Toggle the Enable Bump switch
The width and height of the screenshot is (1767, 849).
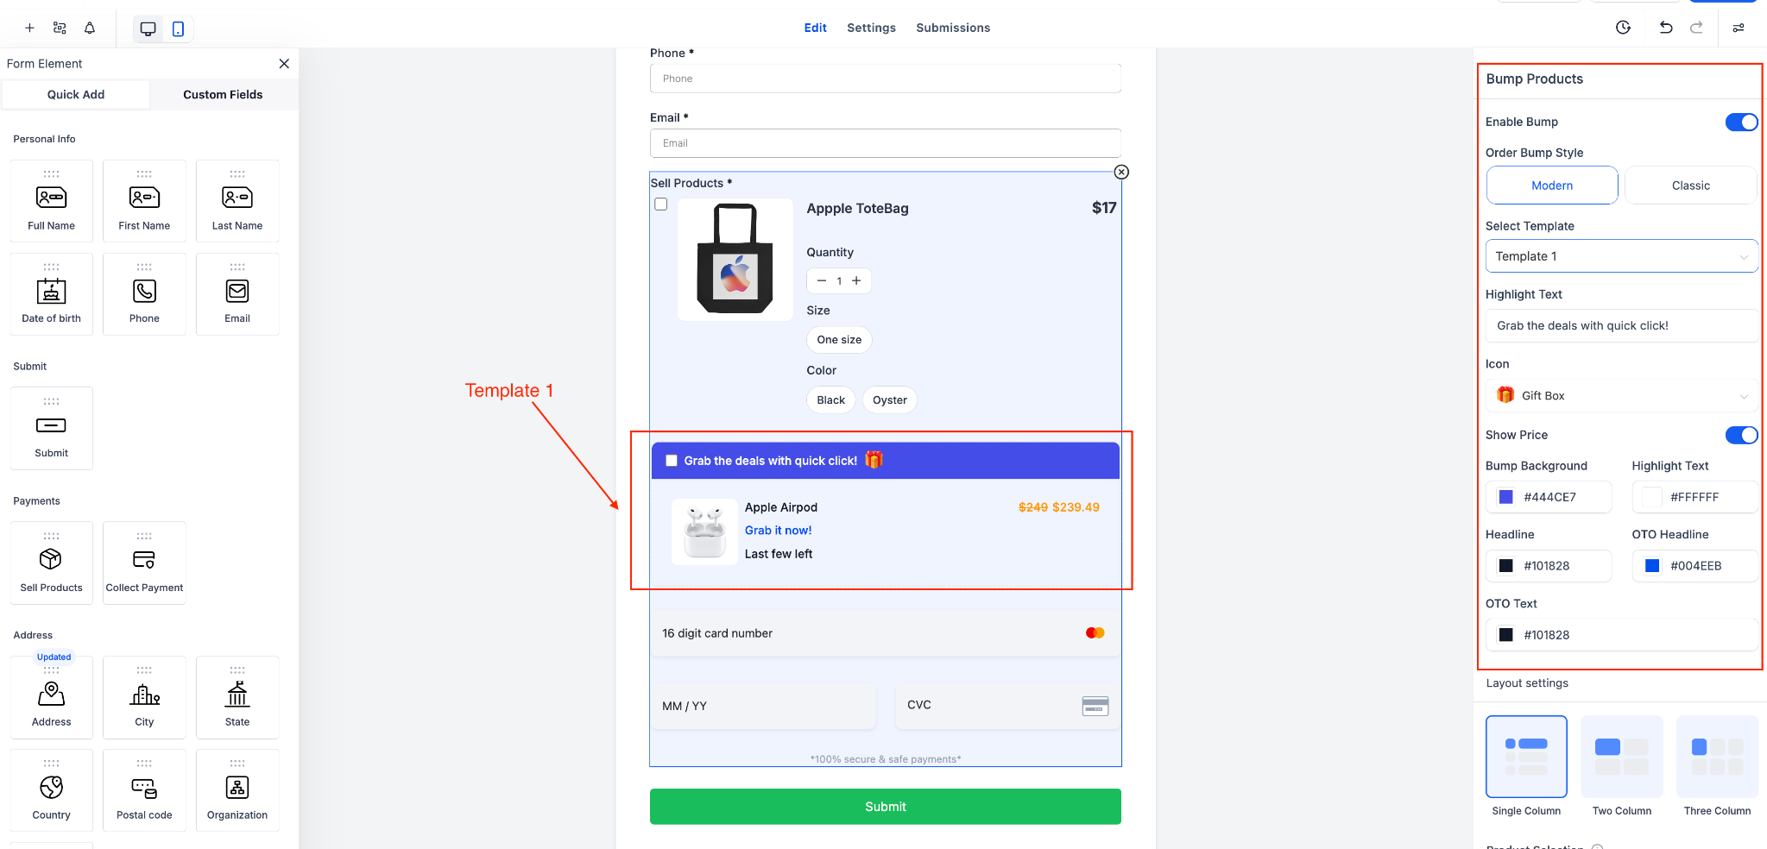tap(1741, 123)
